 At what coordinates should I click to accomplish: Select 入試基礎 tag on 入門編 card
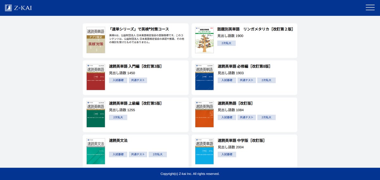[118, 80]
